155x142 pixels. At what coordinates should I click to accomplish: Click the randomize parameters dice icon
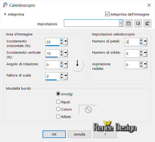138,23
